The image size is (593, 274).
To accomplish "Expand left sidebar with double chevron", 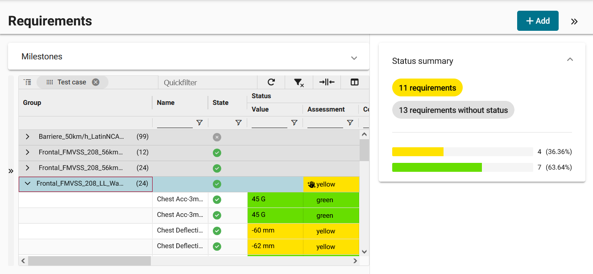I will coord(11,171).
